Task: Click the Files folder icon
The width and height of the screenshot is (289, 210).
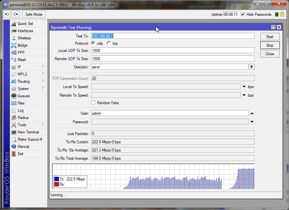Action: (14, 103)
